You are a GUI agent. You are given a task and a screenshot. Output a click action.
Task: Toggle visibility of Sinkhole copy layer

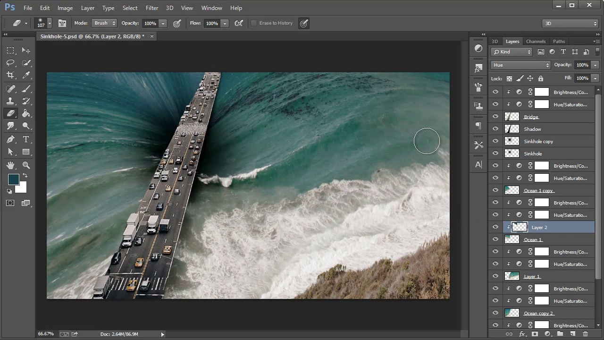coord(495,141)
